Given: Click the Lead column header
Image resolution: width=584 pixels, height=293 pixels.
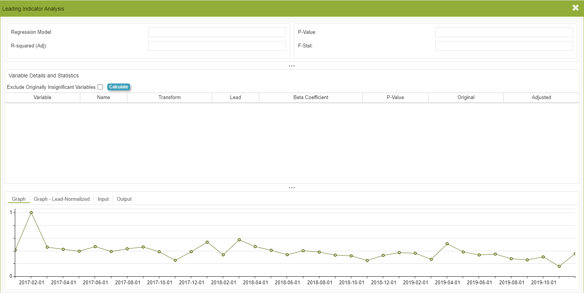Looking at the screenshot, I should (235, 98).
